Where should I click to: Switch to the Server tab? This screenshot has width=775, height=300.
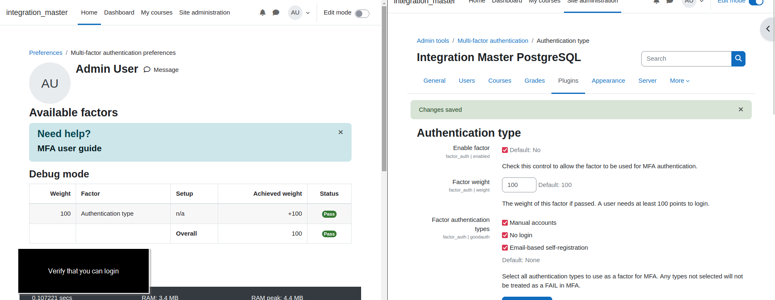[x=647, y=81]
